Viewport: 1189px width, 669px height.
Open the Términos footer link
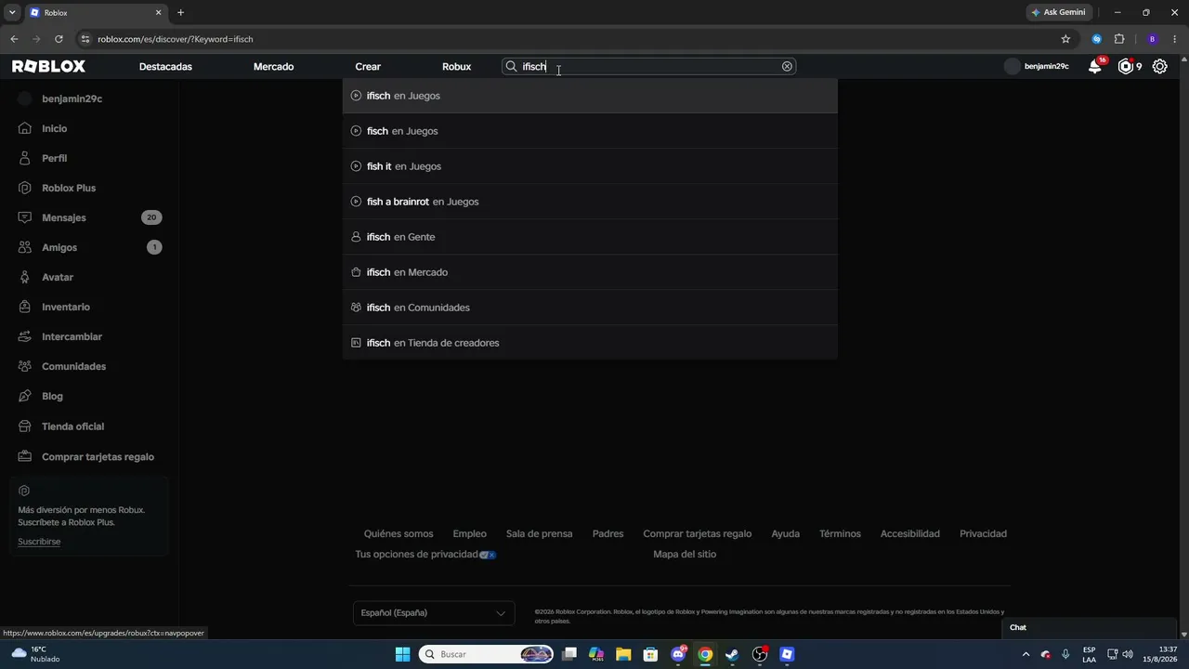pyautogui.click(x=840, y=534)
